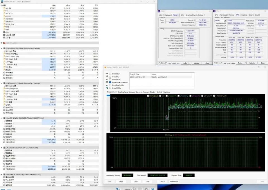Click the AIDA64 flame icon in the title bar
The width and height of the screenshot is (268, 190).
pyautogui.click(x=105, y=67)
